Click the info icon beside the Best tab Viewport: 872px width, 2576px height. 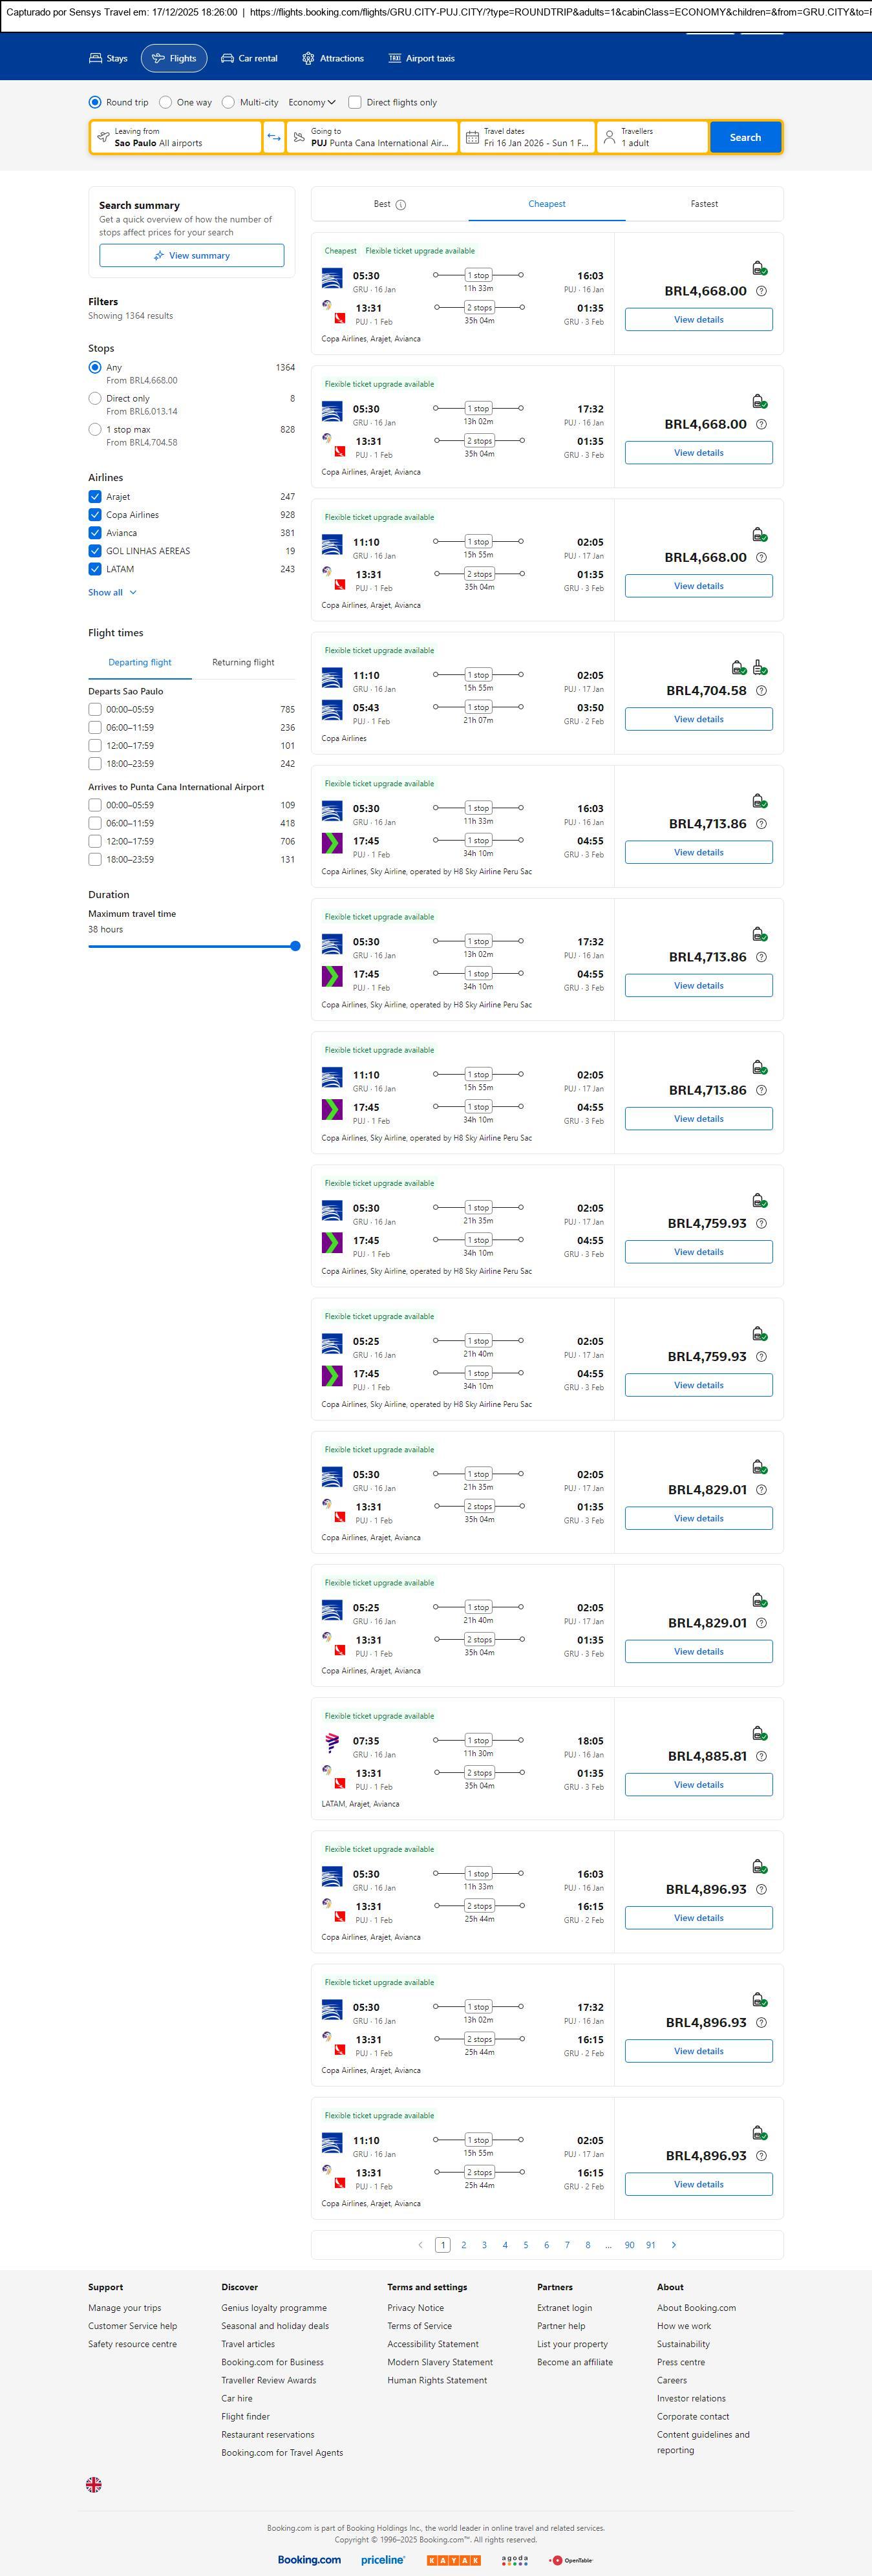401,205
